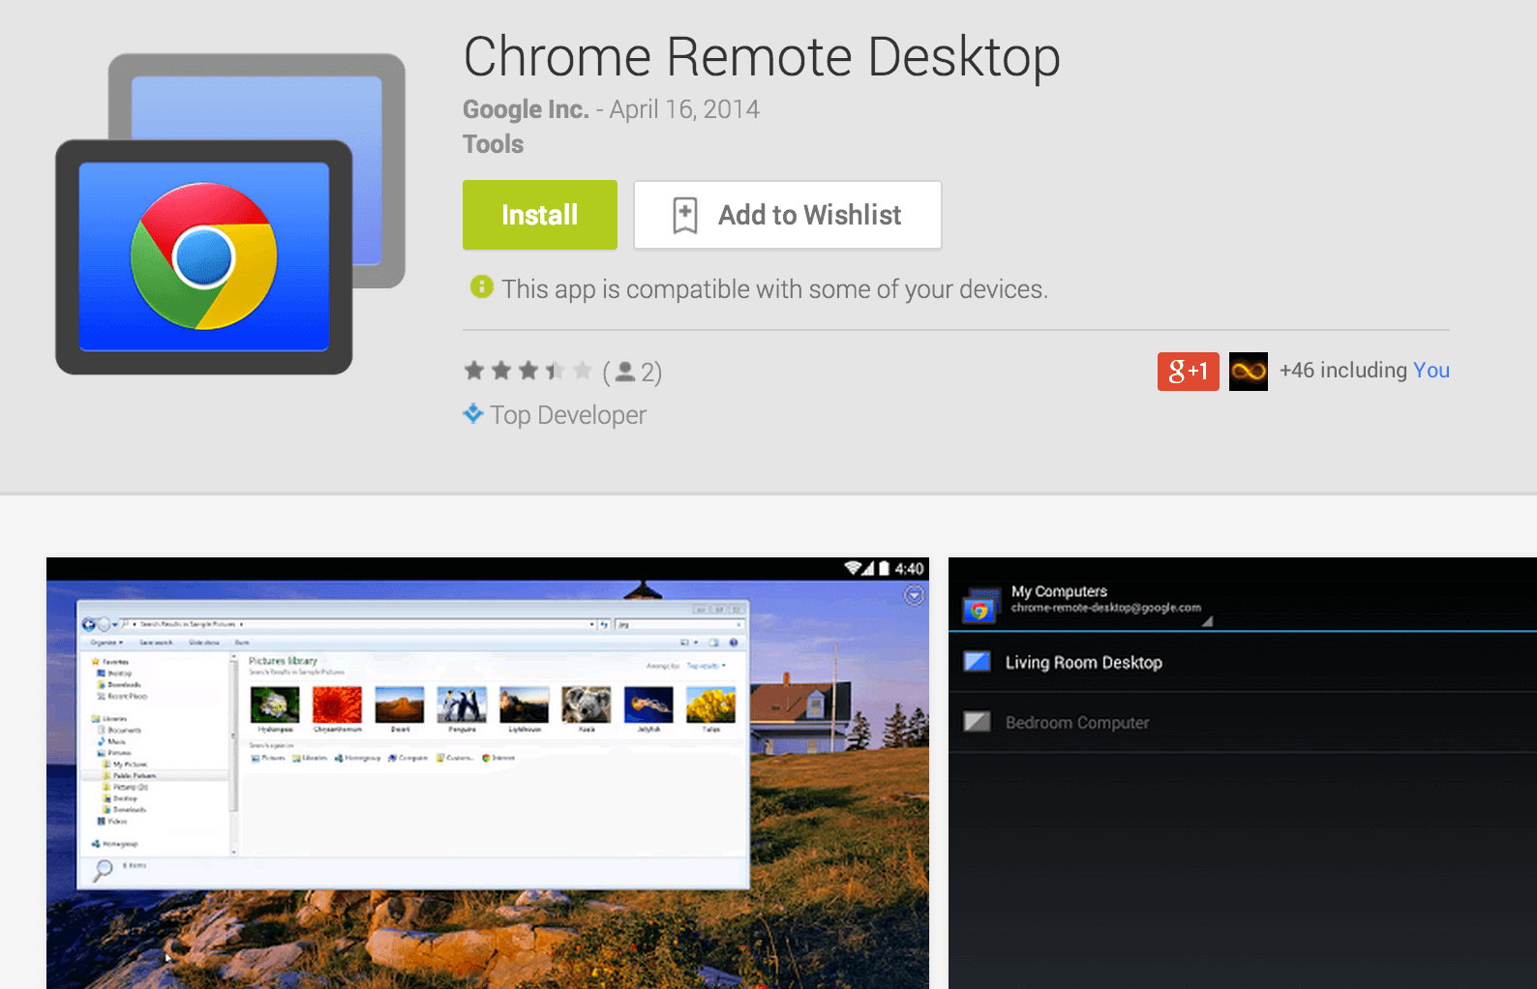Click the 'Chrome Remote Desktop' title
1537x989 pixels.
(762, 57)
